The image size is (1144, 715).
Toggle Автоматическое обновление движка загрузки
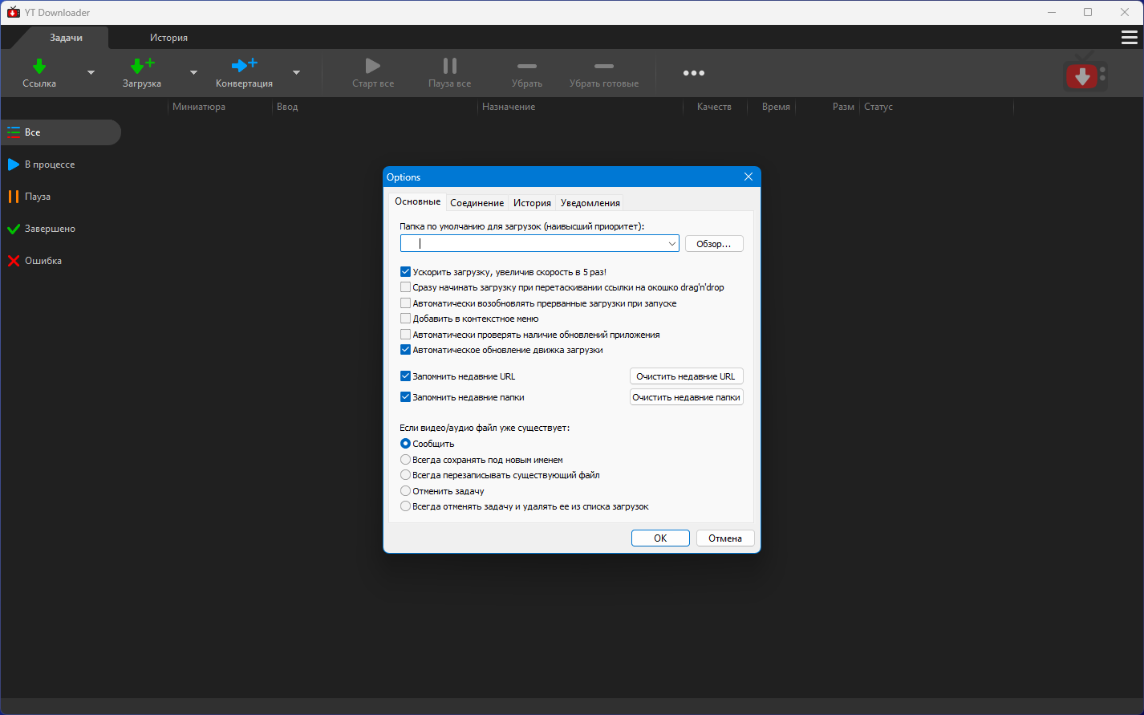point(405,350)
